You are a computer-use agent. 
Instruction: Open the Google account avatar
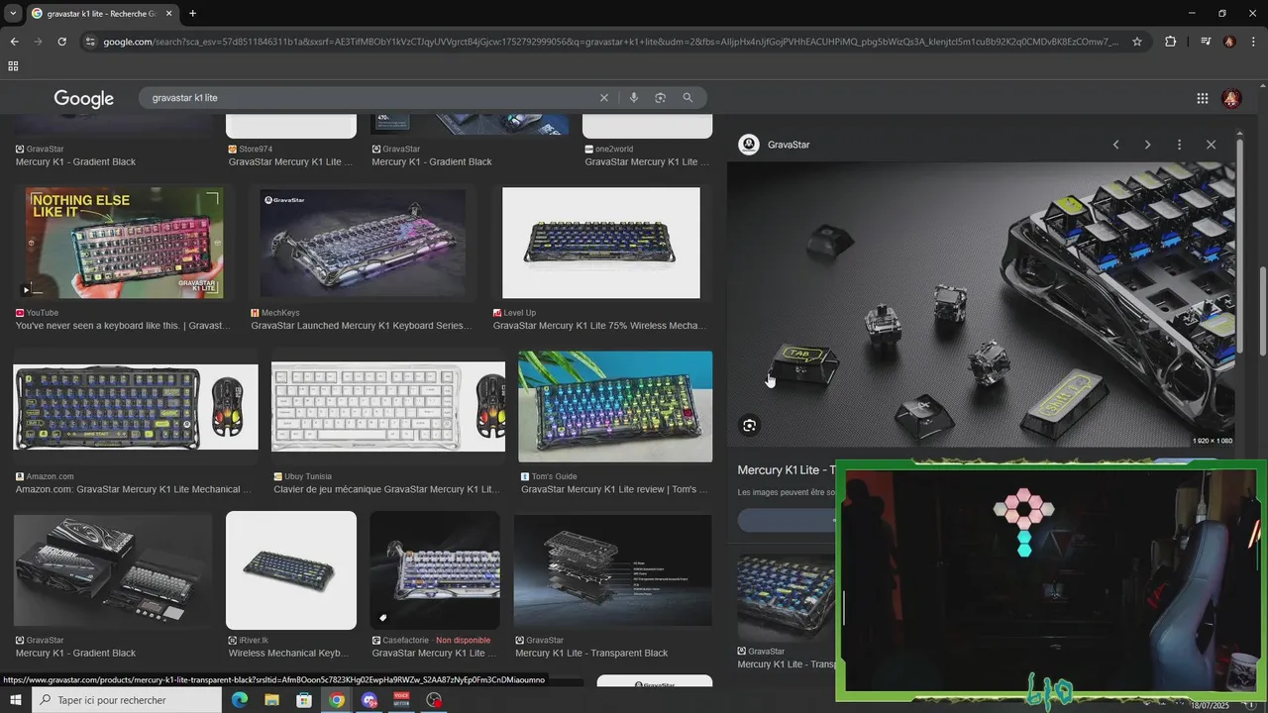coord(1231,98)
